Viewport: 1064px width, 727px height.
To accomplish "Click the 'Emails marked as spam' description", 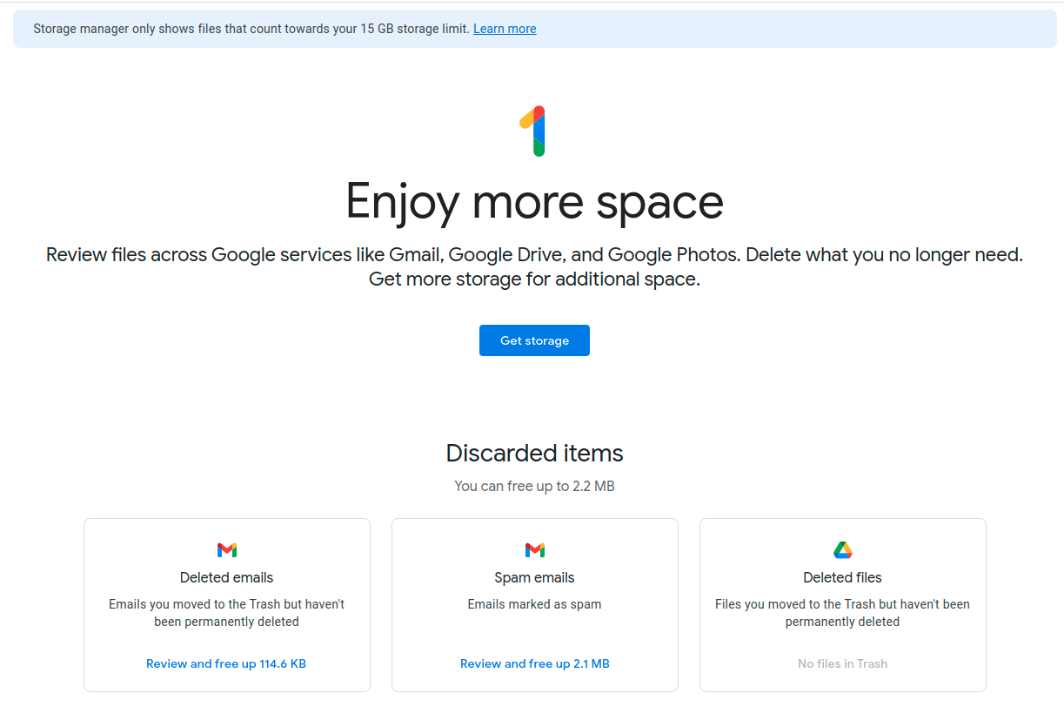I will pyautogui.click(x=535, y=604).
